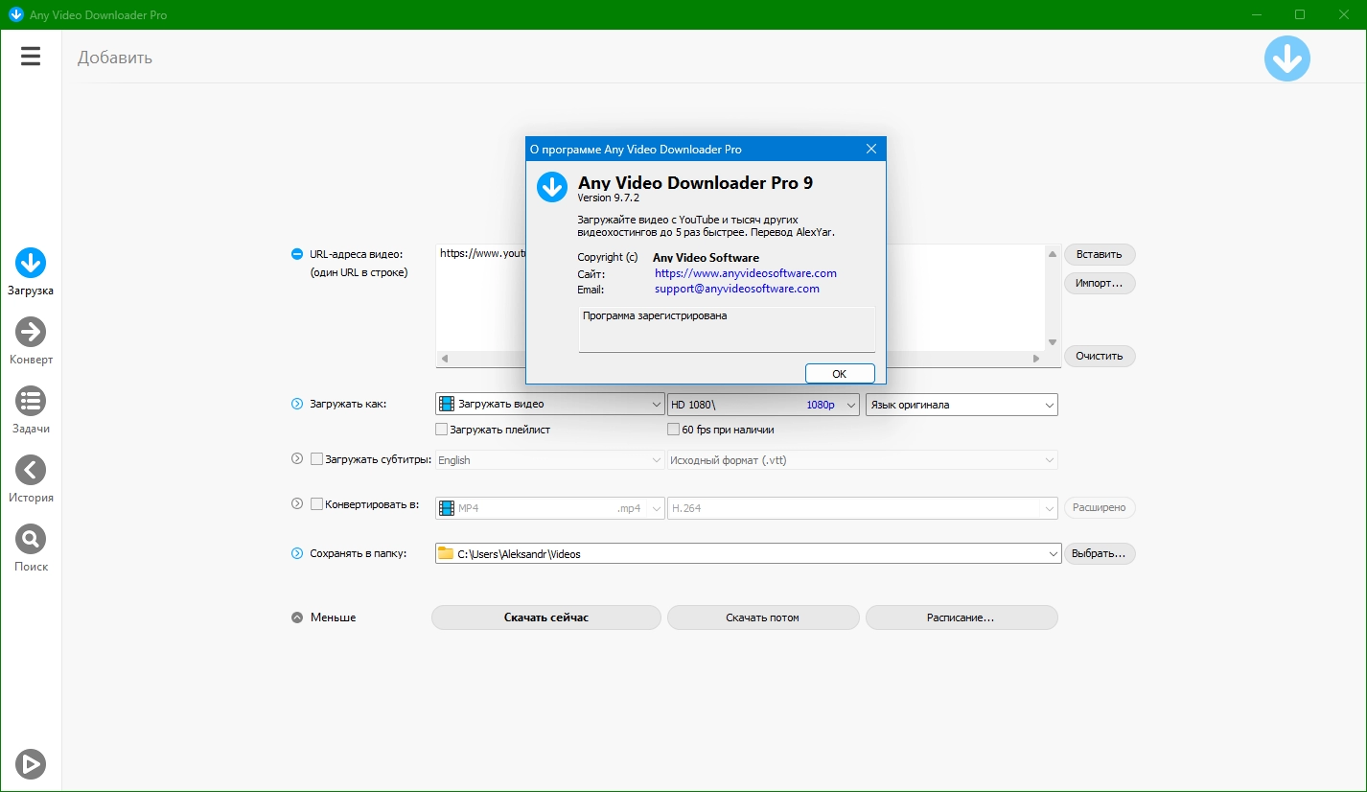Open the Загружать видео download type dropdown

click(550, 404)
